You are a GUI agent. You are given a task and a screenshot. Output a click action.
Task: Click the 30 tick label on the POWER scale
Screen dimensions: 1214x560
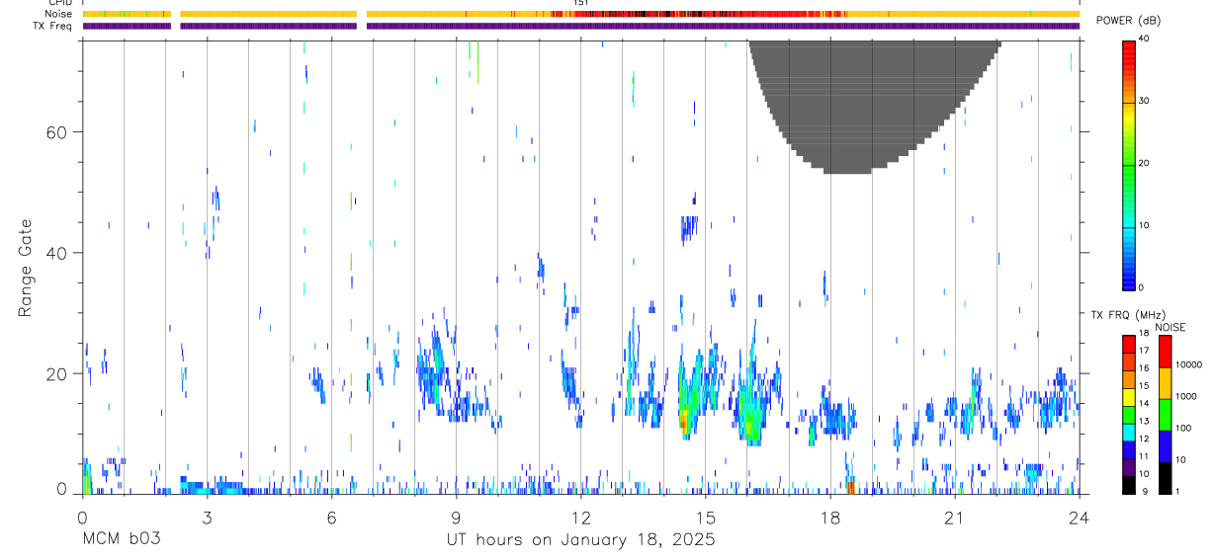1144,101
